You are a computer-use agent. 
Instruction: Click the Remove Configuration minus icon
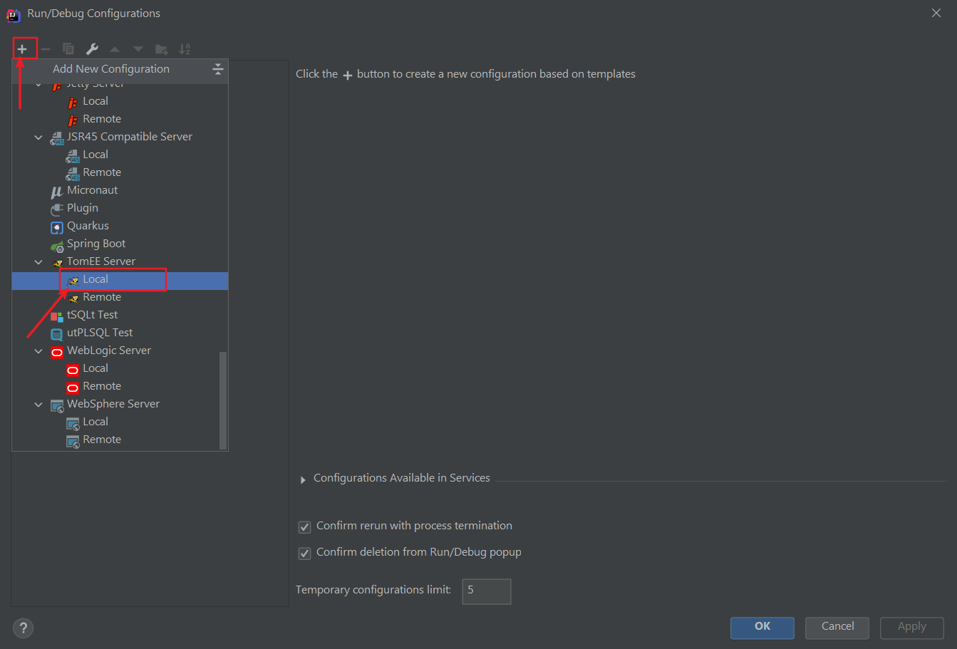click(x=46, y=49)
